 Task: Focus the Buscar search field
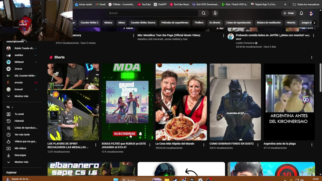tap(152, 13)
